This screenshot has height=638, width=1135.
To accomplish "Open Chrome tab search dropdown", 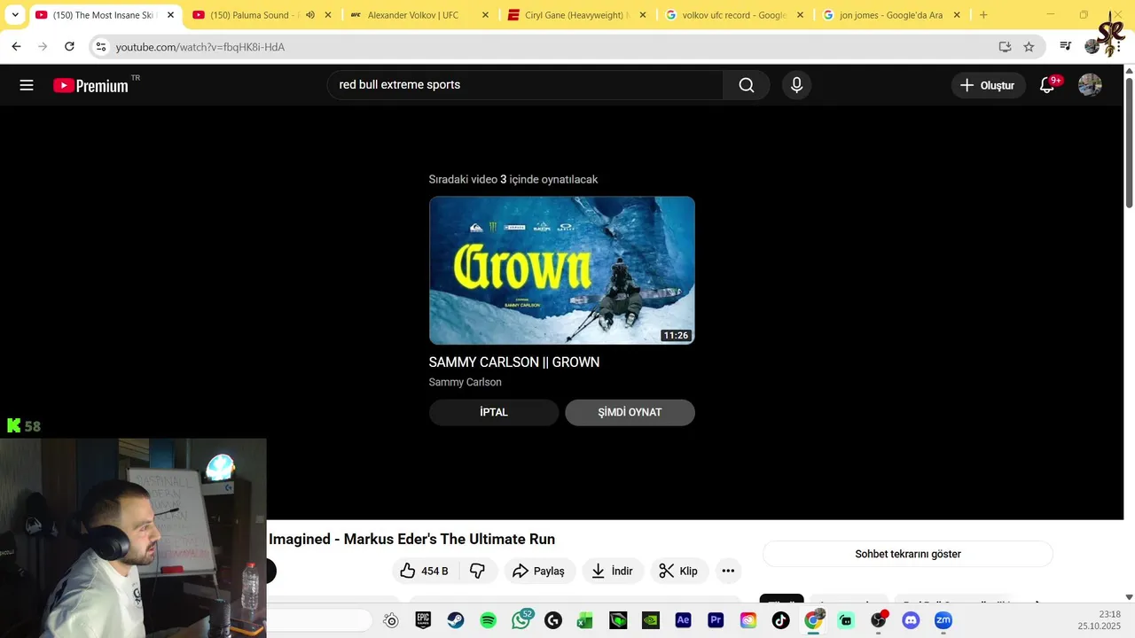I will point(14,15).
